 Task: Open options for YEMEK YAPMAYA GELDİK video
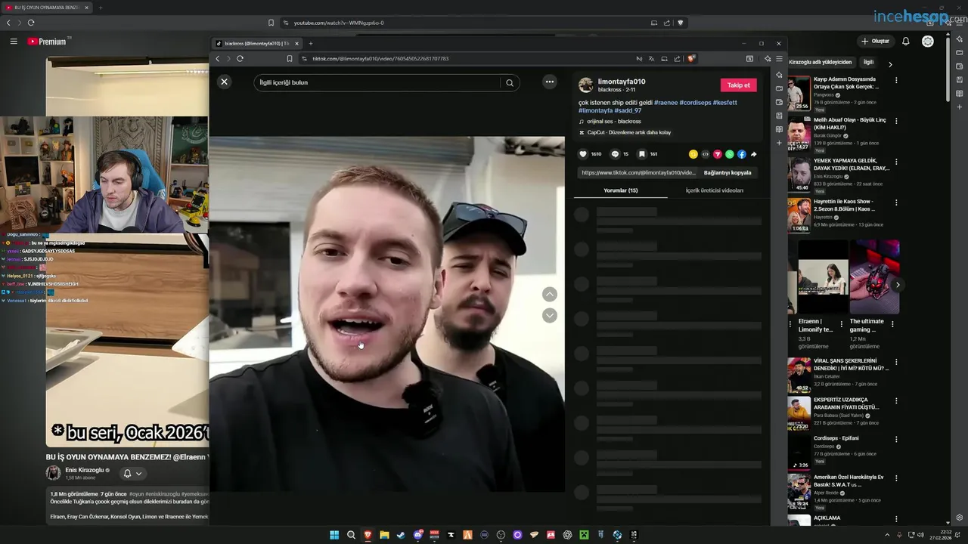click(x=896, y=162)
